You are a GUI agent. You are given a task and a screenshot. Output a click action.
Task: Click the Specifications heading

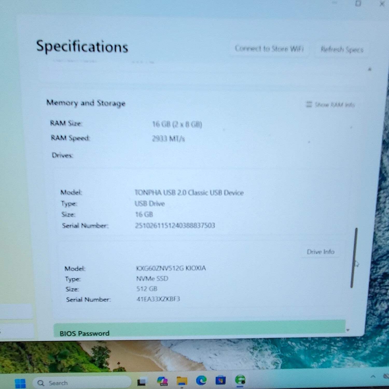pos(82,47)
